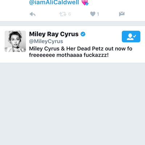Click the heart-with-arrow emoji
This screenshot has width=145, height=145.
pyautogui.click(x=85, y=3)
